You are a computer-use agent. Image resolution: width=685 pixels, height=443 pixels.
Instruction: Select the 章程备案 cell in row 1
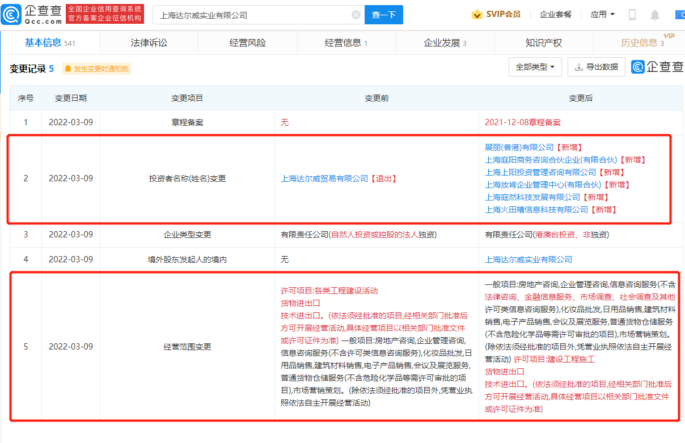[187, 122]
